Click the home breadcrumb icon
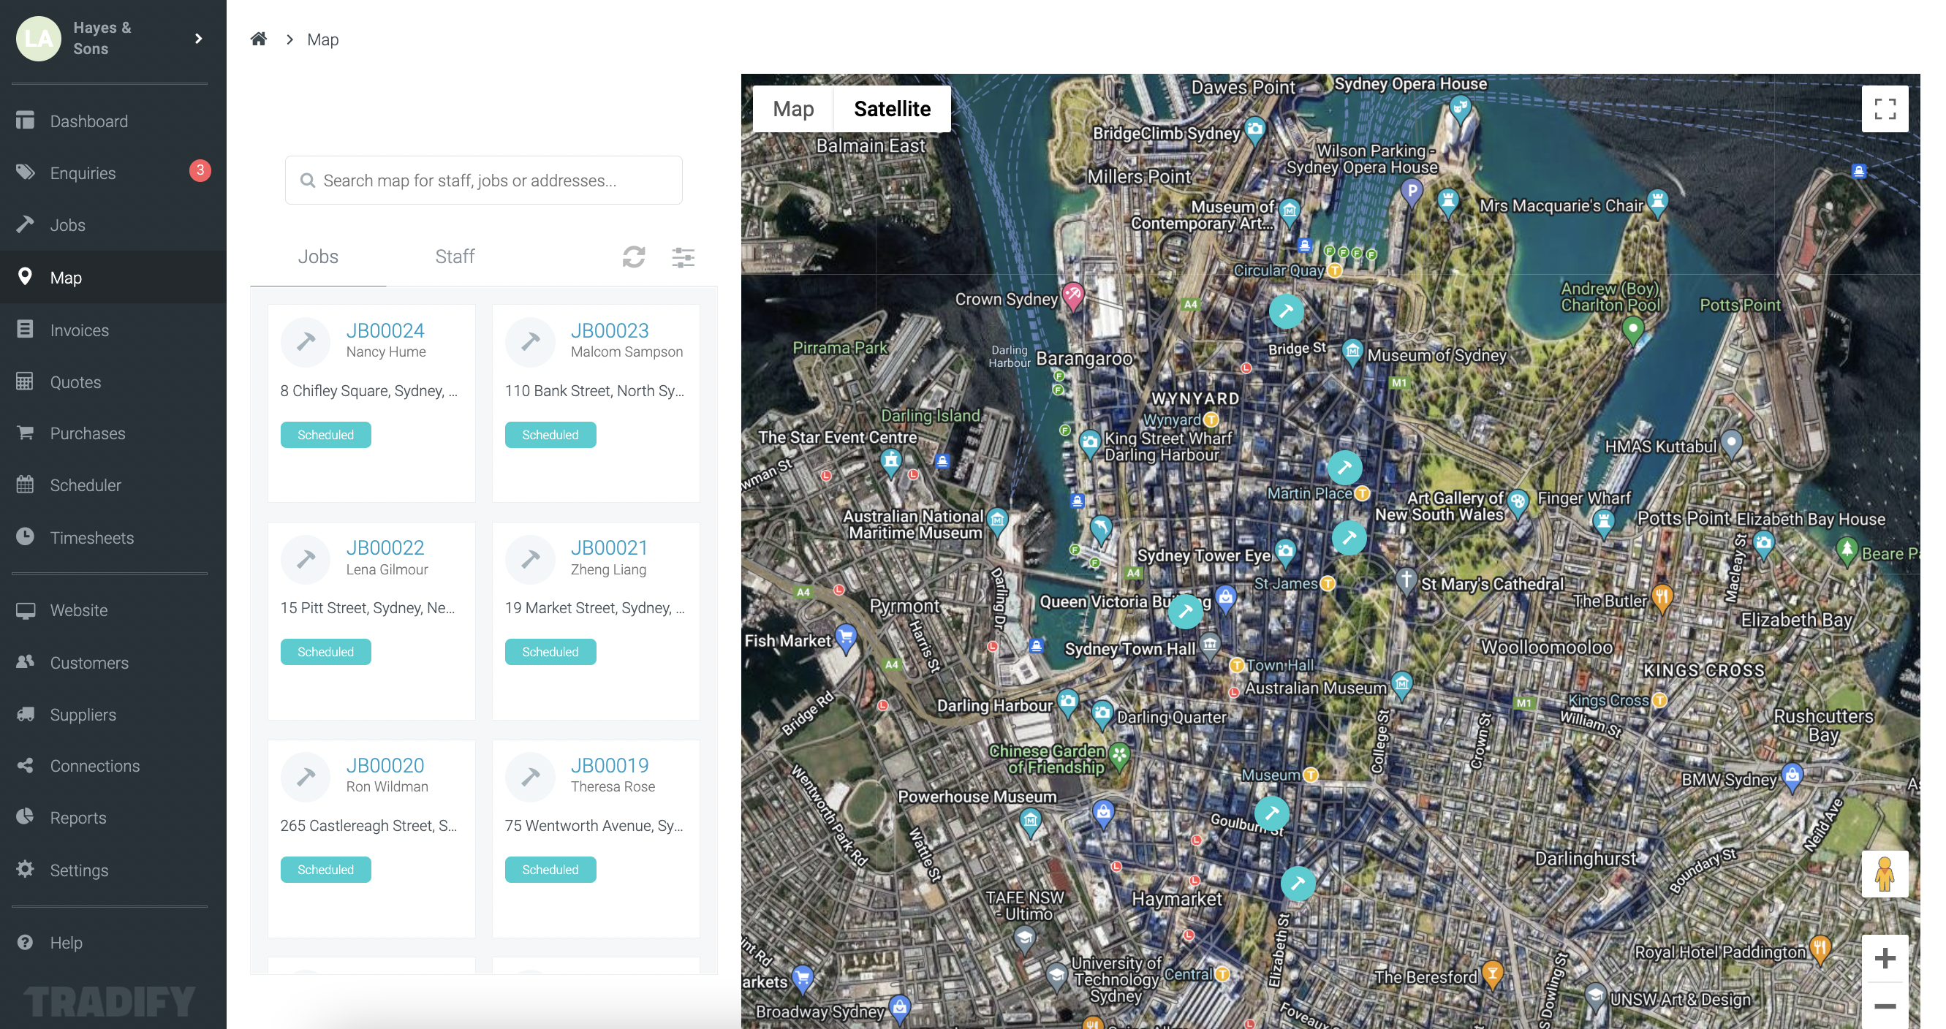Screen dimensions: 1946x1029 pyautogui.click(x=258, y=39)
